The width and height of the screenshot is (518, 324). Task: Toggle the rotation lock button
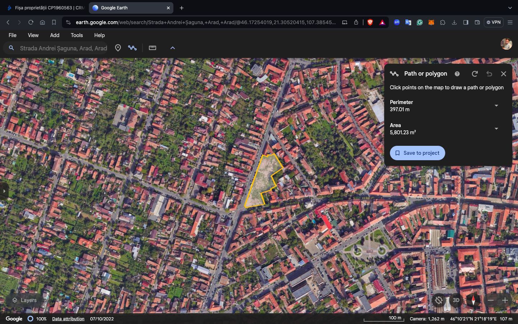pos(439,300)
